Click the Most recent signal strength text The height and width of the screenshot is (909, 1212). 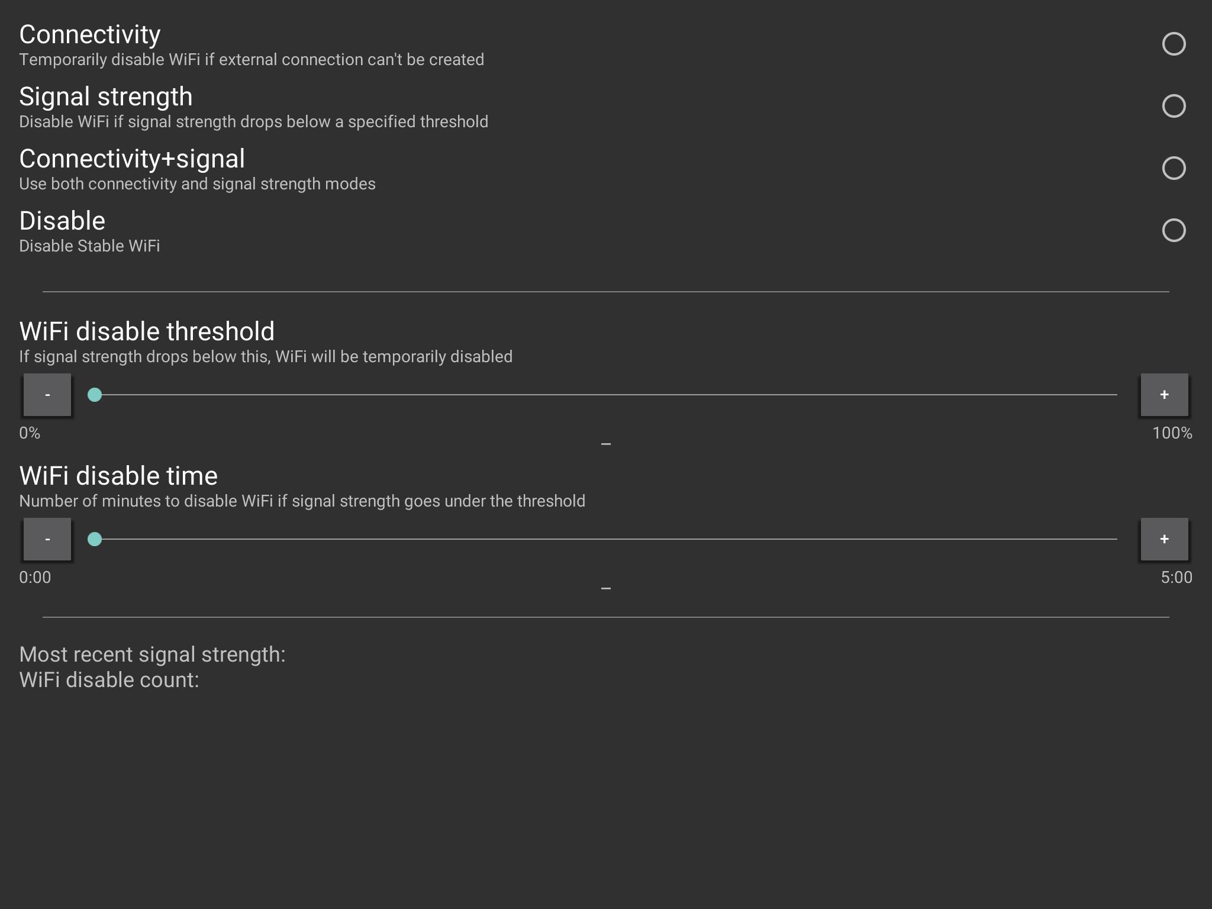click(x=152, y=655)
